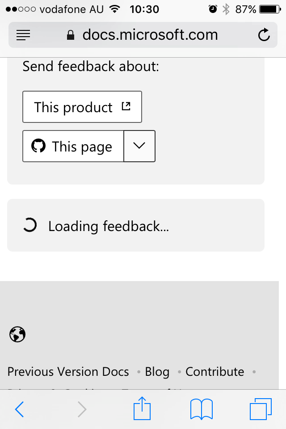This screenshot has width=286, height=429.
Task: Open the Contribute link
Action: [214, 371]
